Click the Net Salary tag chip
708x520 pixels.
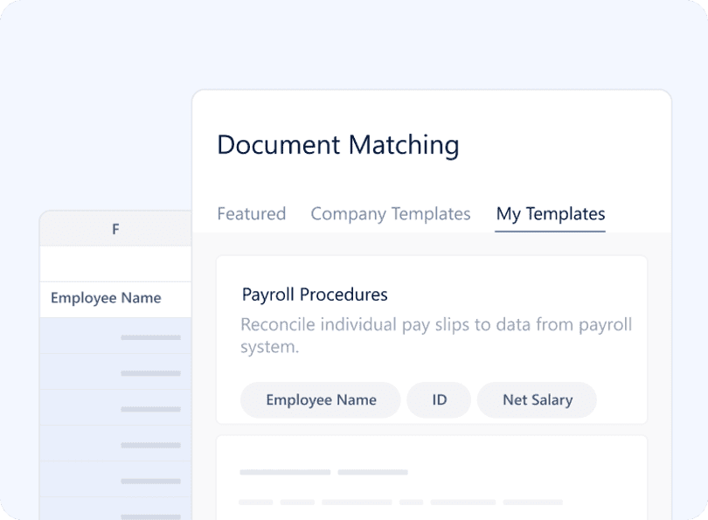[x=537, y=400]
